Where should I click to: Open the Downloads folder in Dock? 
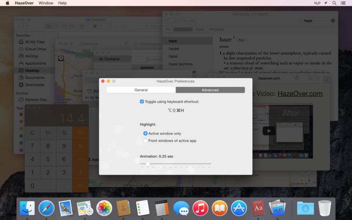pos(305,208)
